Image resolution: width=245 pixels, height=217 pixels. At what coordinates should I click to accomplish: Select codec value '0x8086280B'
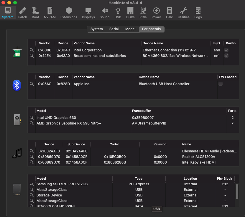115,162
